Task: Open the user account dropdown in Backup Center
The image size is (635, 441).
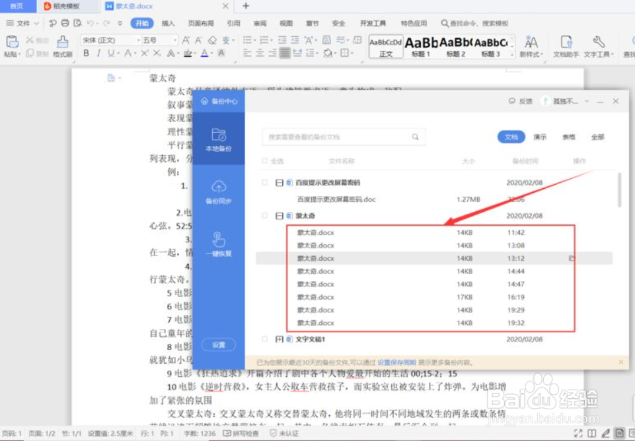Action: pyautogui.click(x=587, y=101)
